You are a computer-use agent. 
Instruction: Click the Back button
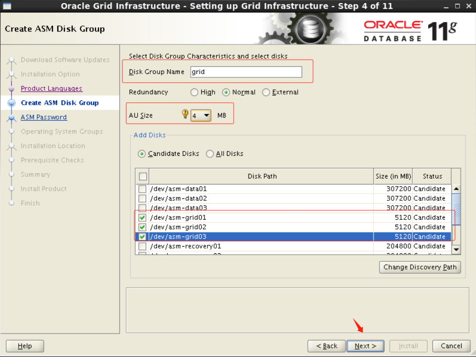pyautogui.click(x=326, y=346)
